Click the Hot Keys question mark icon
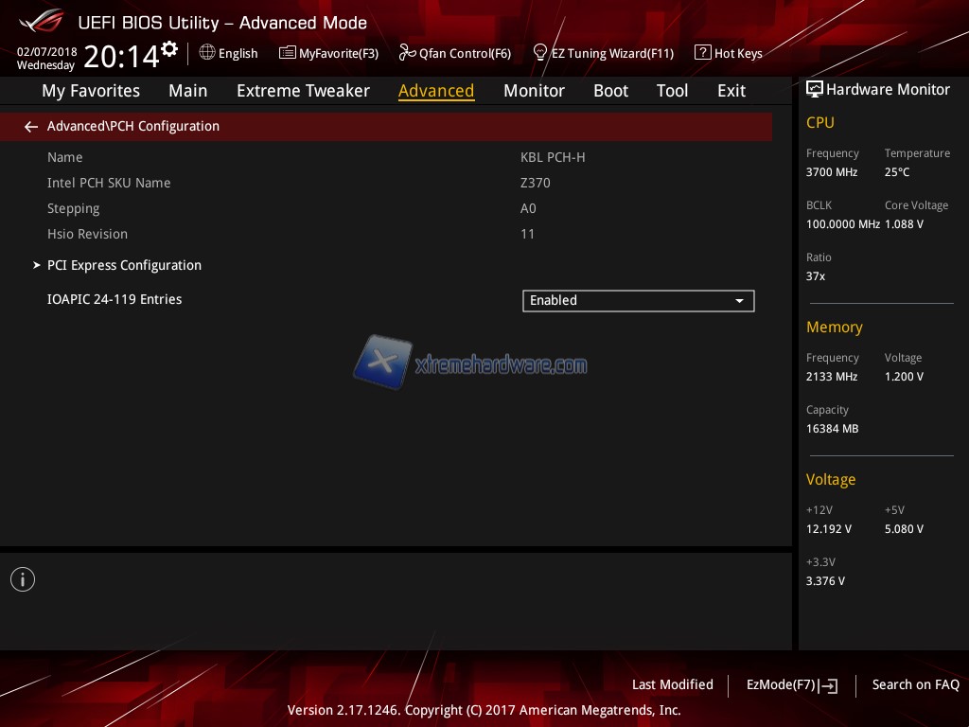Viewport: 969px width, 727px height. pos(702,53)
